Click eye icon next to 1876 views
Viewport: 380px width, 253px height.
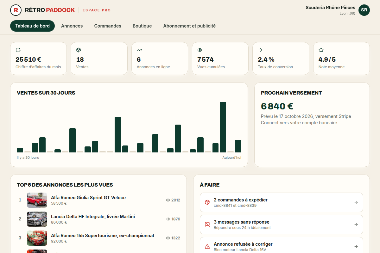pyautogui.click(x=168, y=219)
